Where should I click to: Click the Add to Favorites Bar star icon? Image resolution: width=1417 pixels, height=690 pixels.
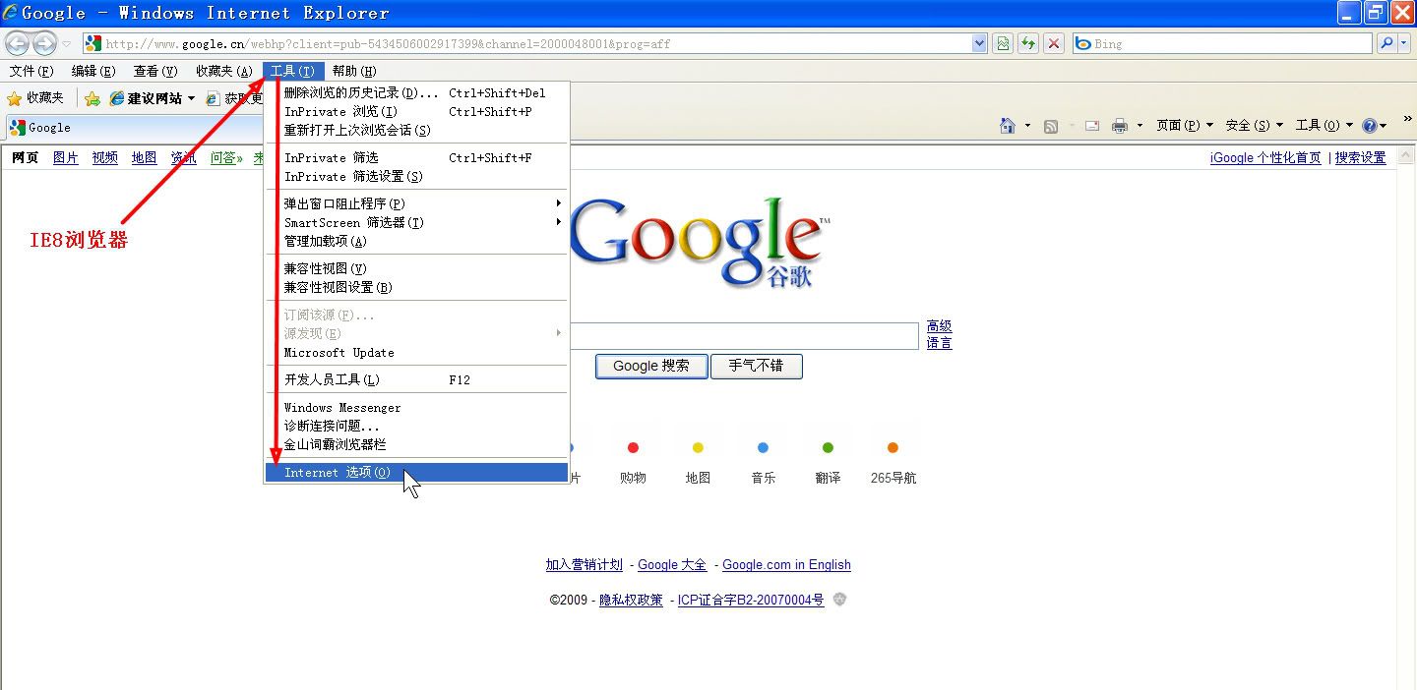[x=92, y=98]
